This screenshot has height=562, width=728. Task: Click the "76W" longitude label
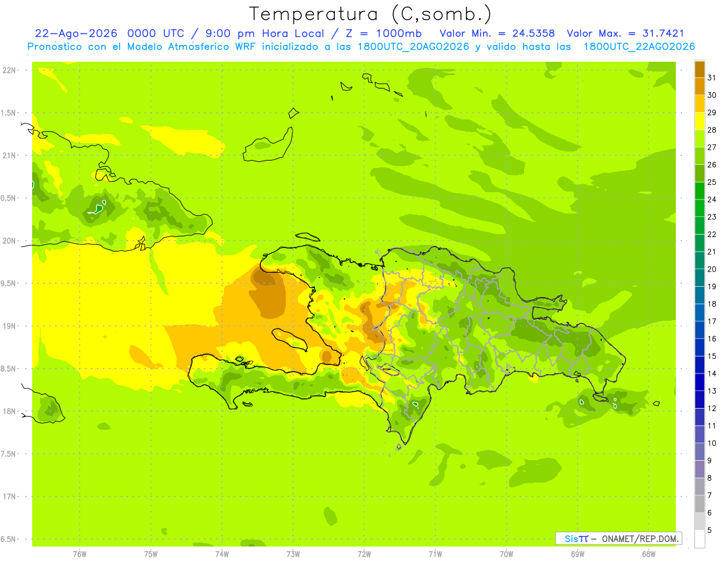[79, 554]
